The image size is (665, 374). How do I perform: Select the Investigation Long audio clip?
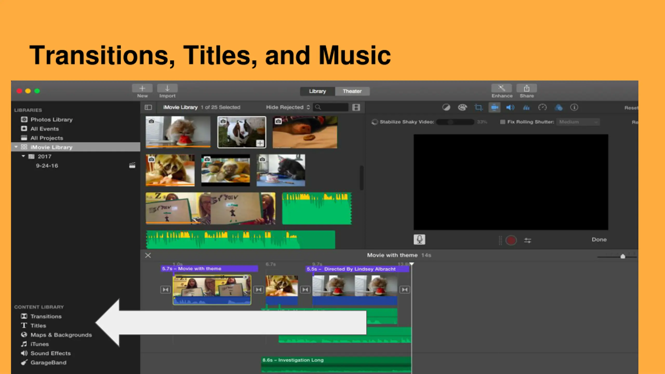pos(336,365)
